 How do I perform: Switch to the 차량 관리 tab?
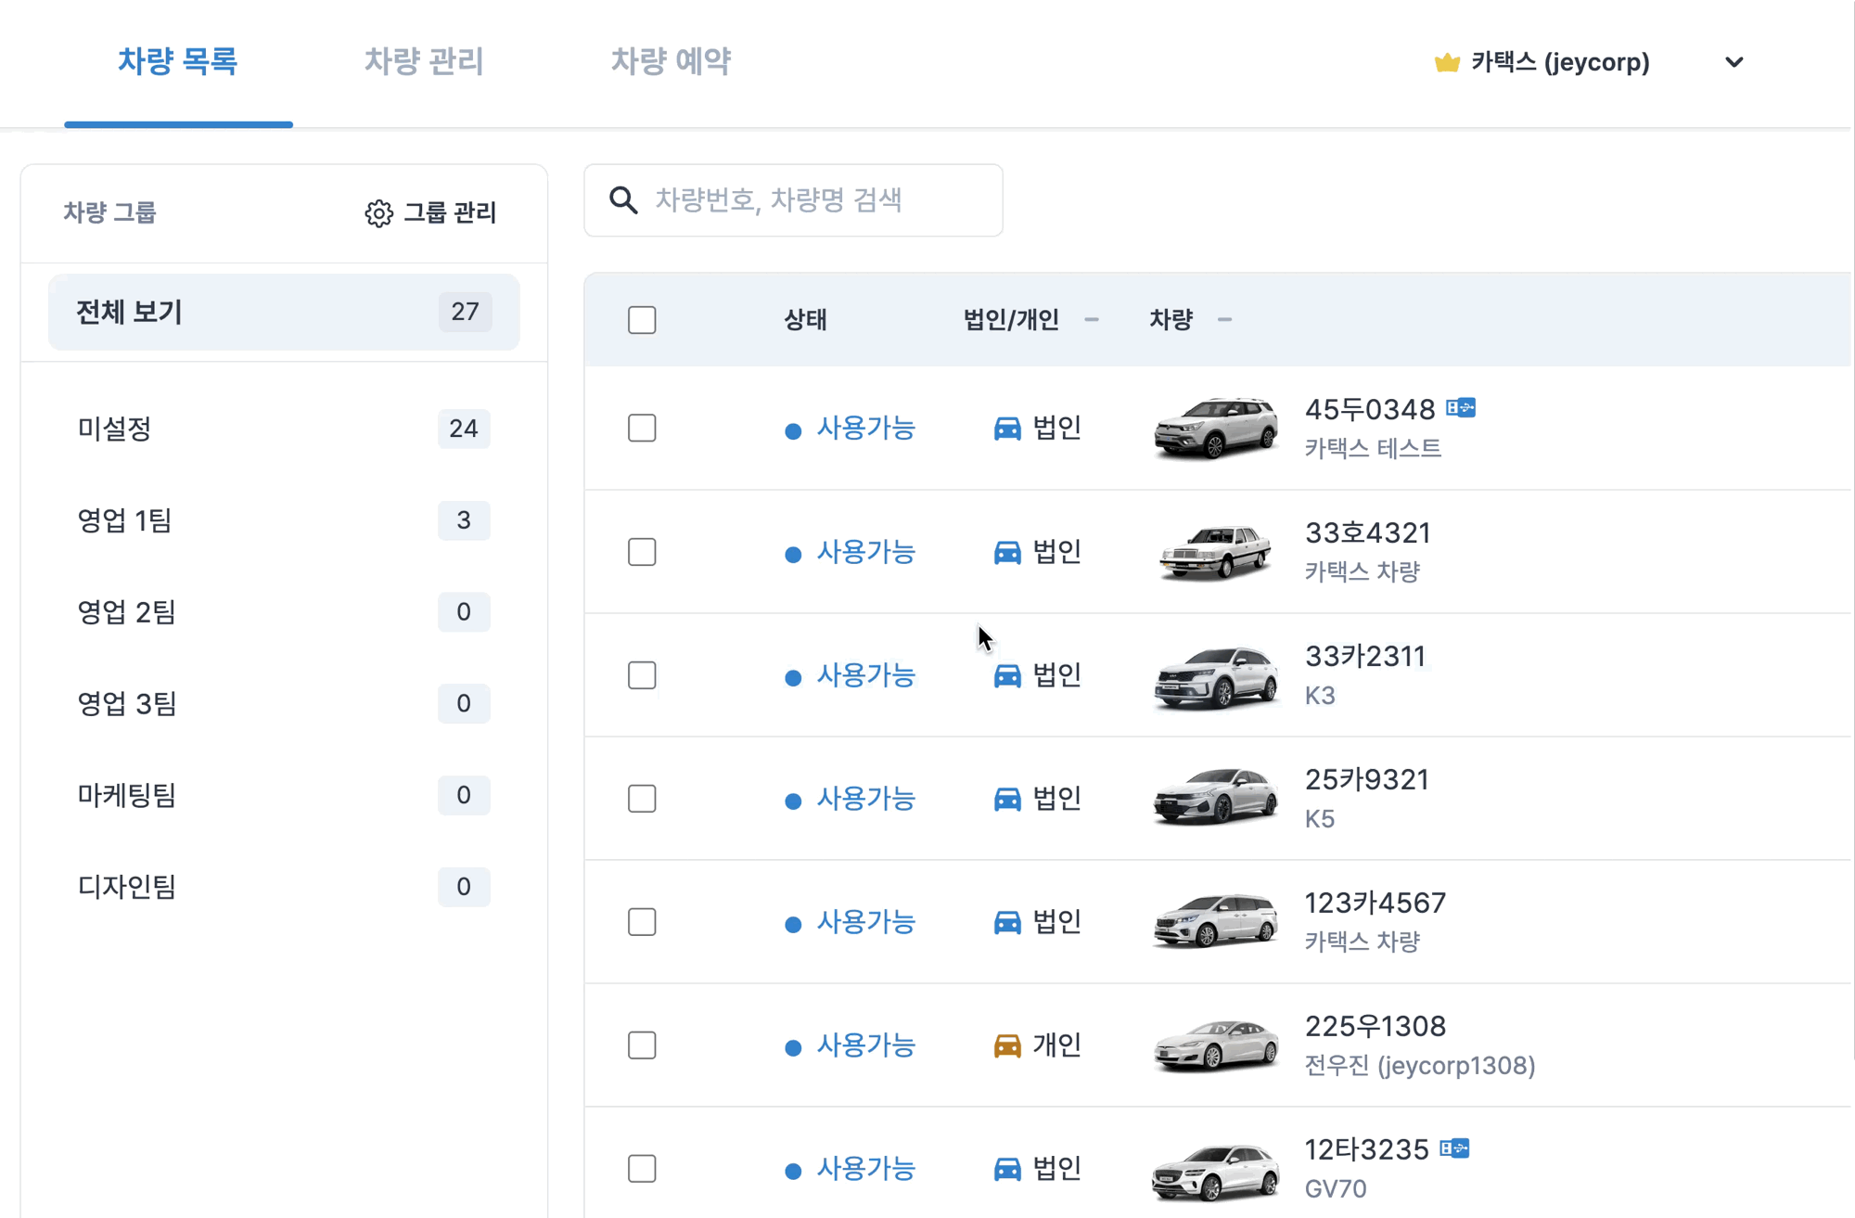tap(424, 61)
